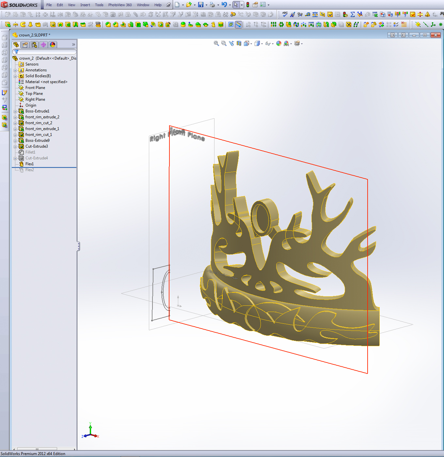Open the FeatureManager design tree tab
The width and height of the screenshot is (444, 457).
pos(16,45)
